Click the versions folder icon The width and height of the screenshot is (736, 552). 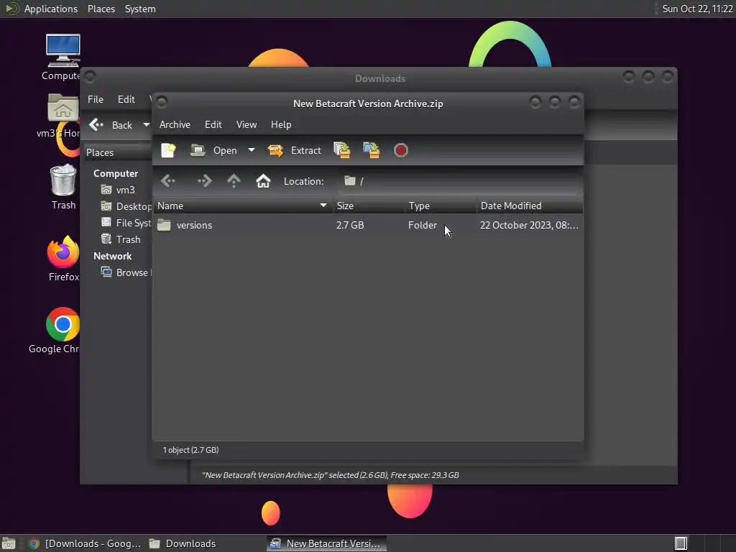coord(164,225)
